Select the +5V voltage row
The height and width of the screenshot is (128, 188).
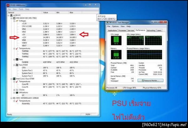point(53,35)
